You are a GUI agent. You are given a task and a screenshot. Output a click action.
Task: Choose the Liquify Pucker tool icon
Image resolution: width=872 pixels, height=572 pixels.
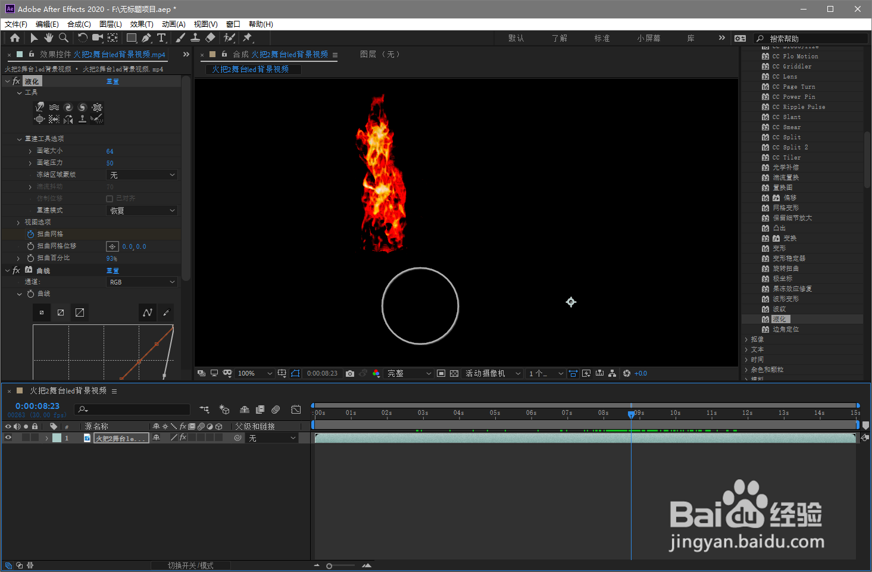click(x=97, y=107)
